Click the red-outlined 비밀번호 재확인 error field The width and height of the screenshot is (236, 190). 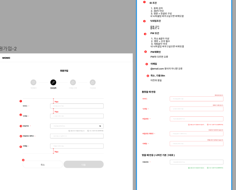coord(196,134)
